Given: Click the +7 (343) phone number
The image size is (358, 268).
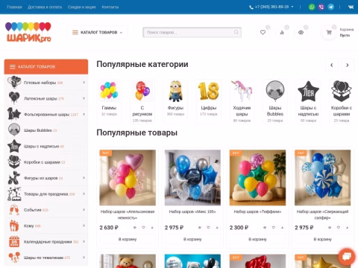Looking at the screenshot, I should pyautogui.click(x=271, y=7).
